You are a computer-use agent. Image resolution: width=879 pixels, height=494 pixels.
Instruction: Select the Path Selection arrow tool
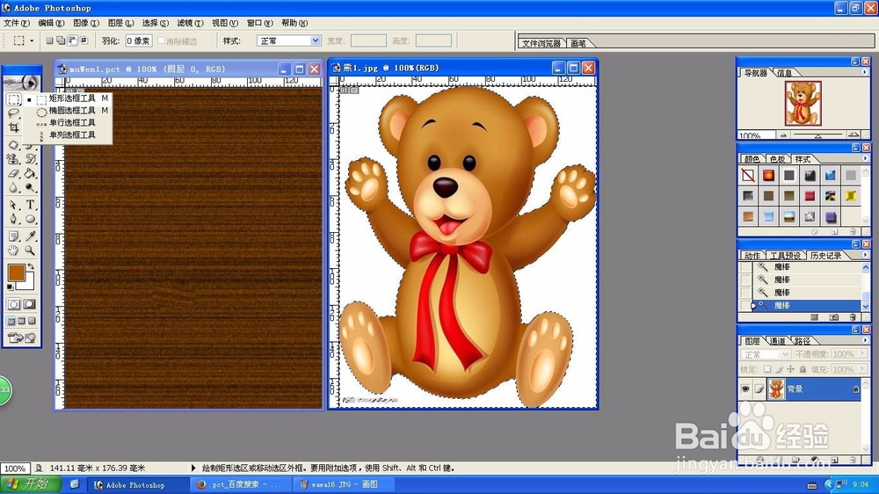14,205
